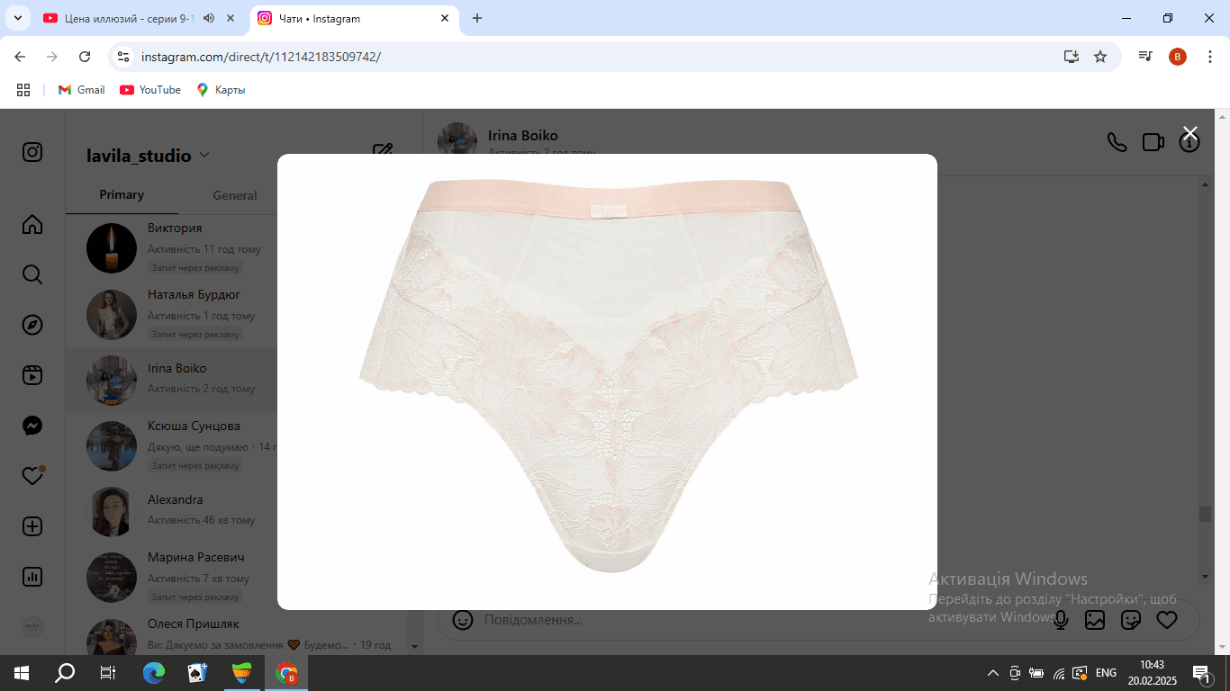Open Reels from the sidebar
The image size is (1230, 691).
click(x=32, y=375)
